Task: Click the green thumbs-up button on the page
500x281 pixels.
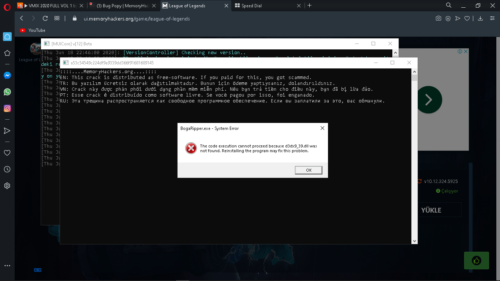Action: click(x=476, y=261)
